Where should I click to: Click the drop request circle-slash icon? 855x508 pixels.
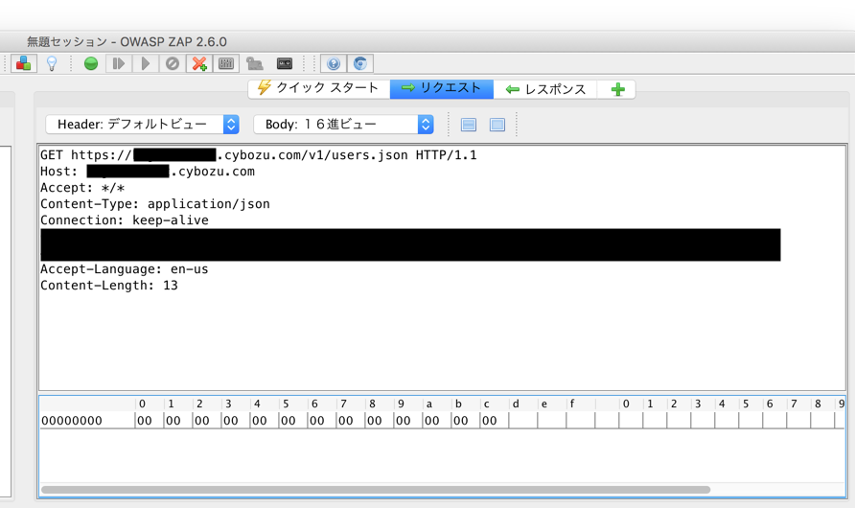point(173,64)
